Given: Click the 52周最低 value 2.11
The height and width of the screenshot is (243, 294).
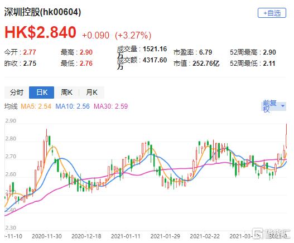Looking at the screenshot, I should point(269,64).
